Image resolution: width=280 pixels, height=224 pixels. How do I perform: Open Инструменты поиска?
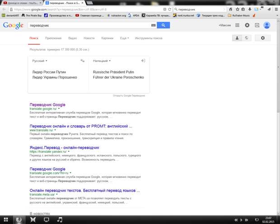click(x=149, y=38)
